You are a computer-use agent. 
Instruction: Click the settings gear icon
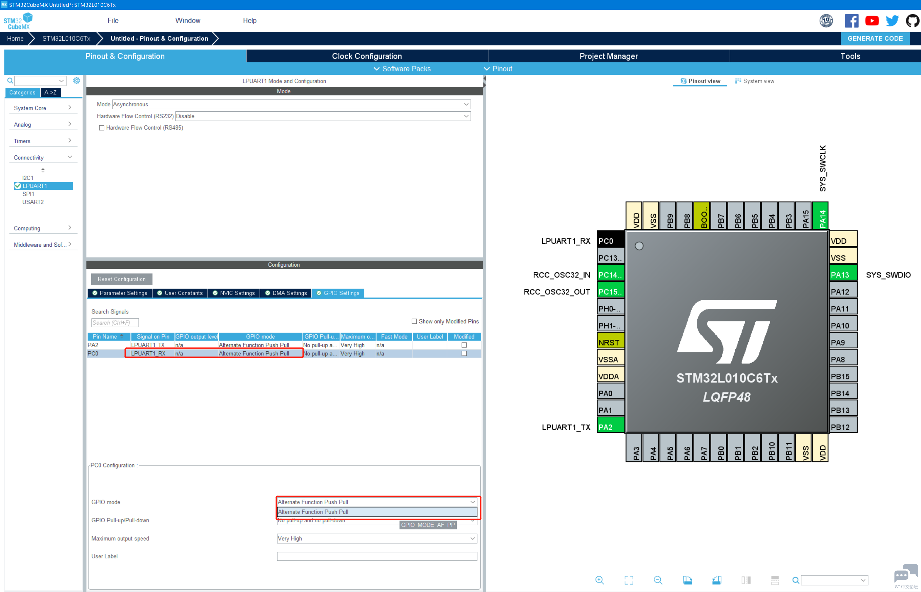77,81
